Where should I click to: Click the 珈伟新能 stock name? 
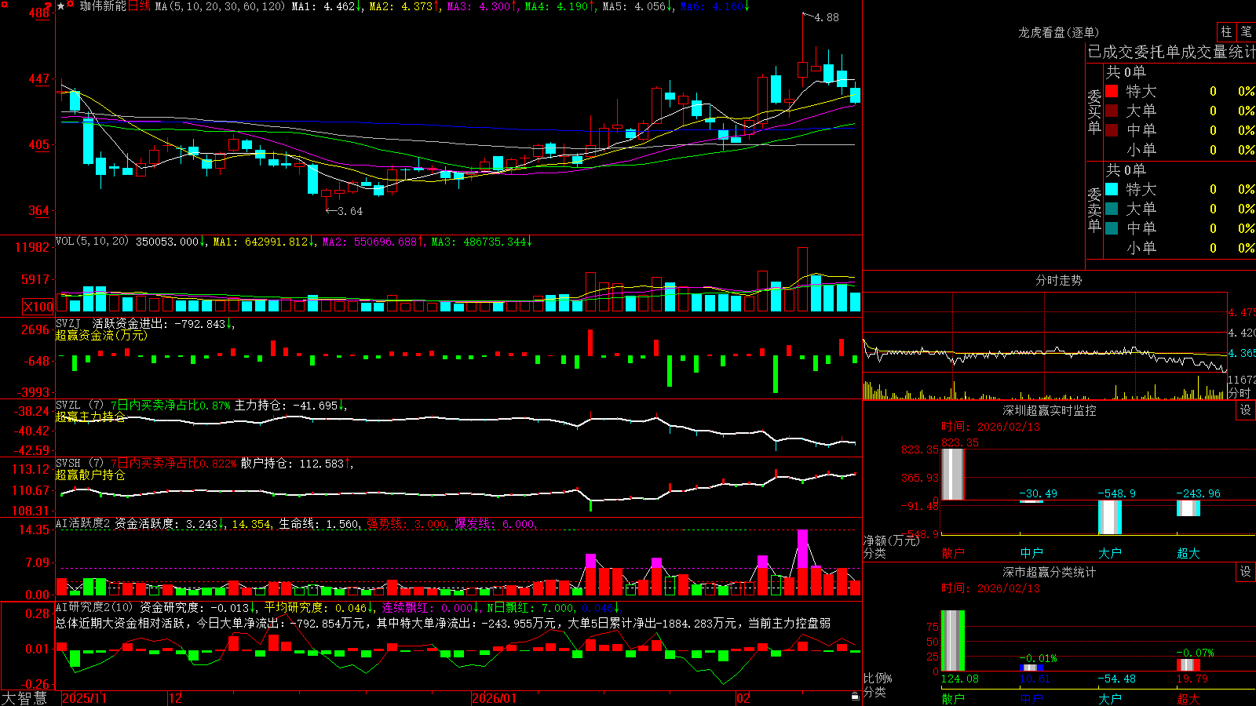(103, 6)
